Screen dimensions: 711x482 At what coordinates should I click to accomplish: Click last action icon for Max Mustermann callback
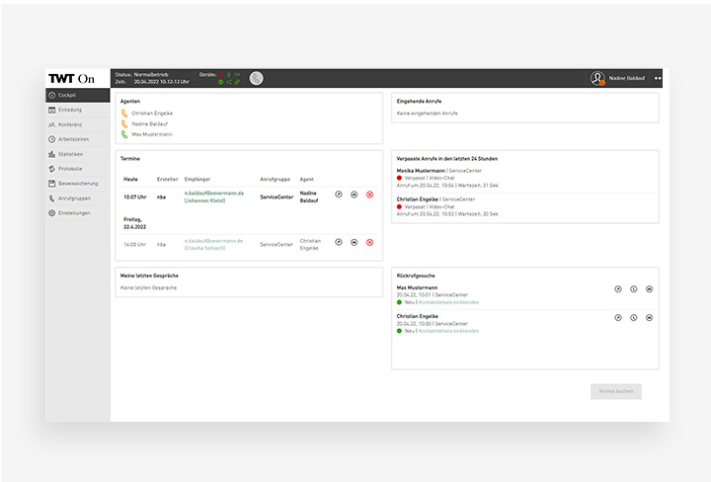click(x=650, y=289)
